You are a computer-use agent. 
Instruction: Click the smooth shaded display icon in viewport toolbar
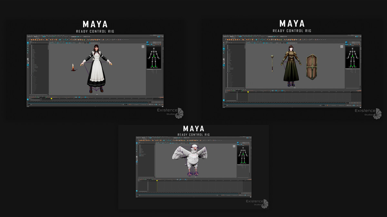(x=67, y=43)
